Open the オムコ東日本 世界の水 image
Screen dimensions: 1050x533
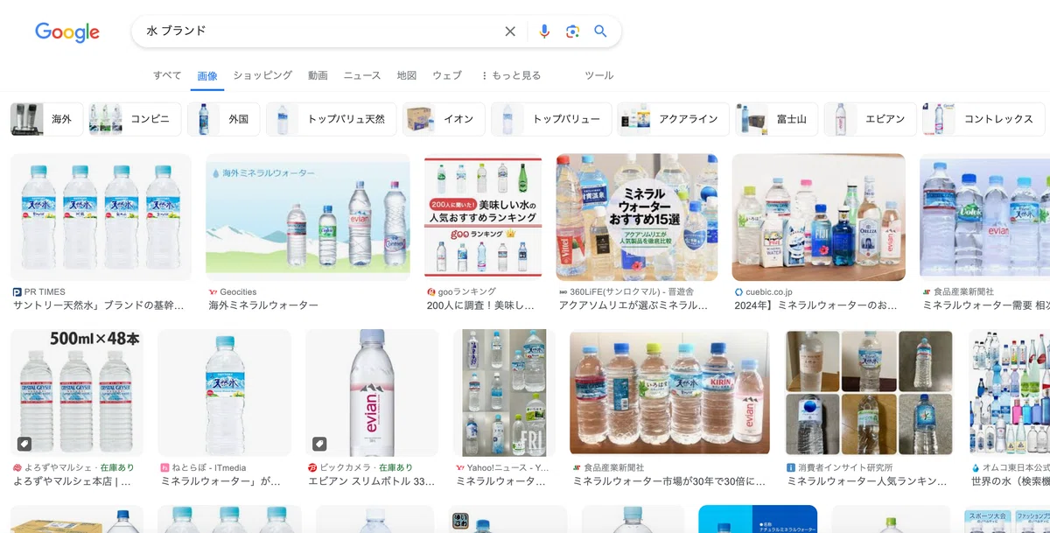pos(1009,393)
